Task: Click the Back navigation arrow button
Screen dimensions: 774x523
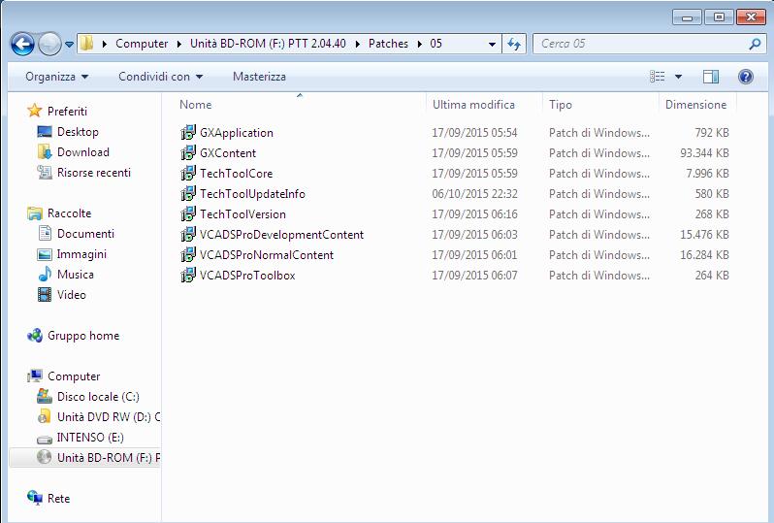Action: coord(22,44)
